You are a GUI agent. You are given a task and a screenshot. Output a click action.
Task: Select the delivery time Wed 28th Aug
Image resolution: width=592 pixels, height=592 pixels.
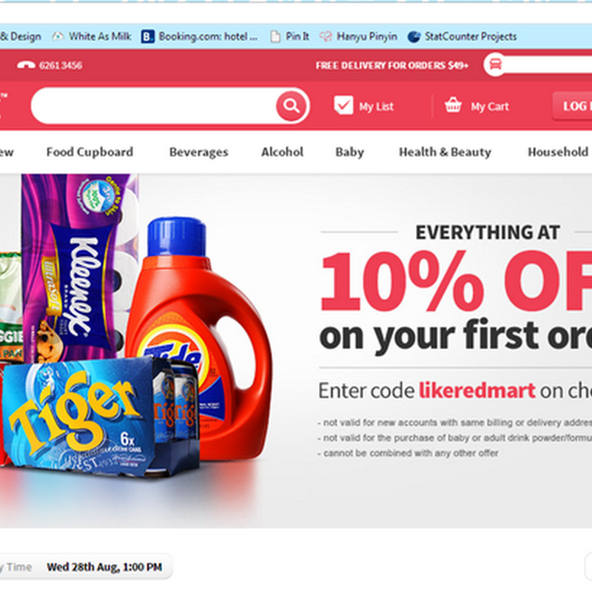(x=104, y=567)
